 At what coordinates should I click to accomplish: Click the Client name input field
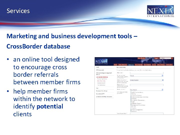(x=147, y=73)
